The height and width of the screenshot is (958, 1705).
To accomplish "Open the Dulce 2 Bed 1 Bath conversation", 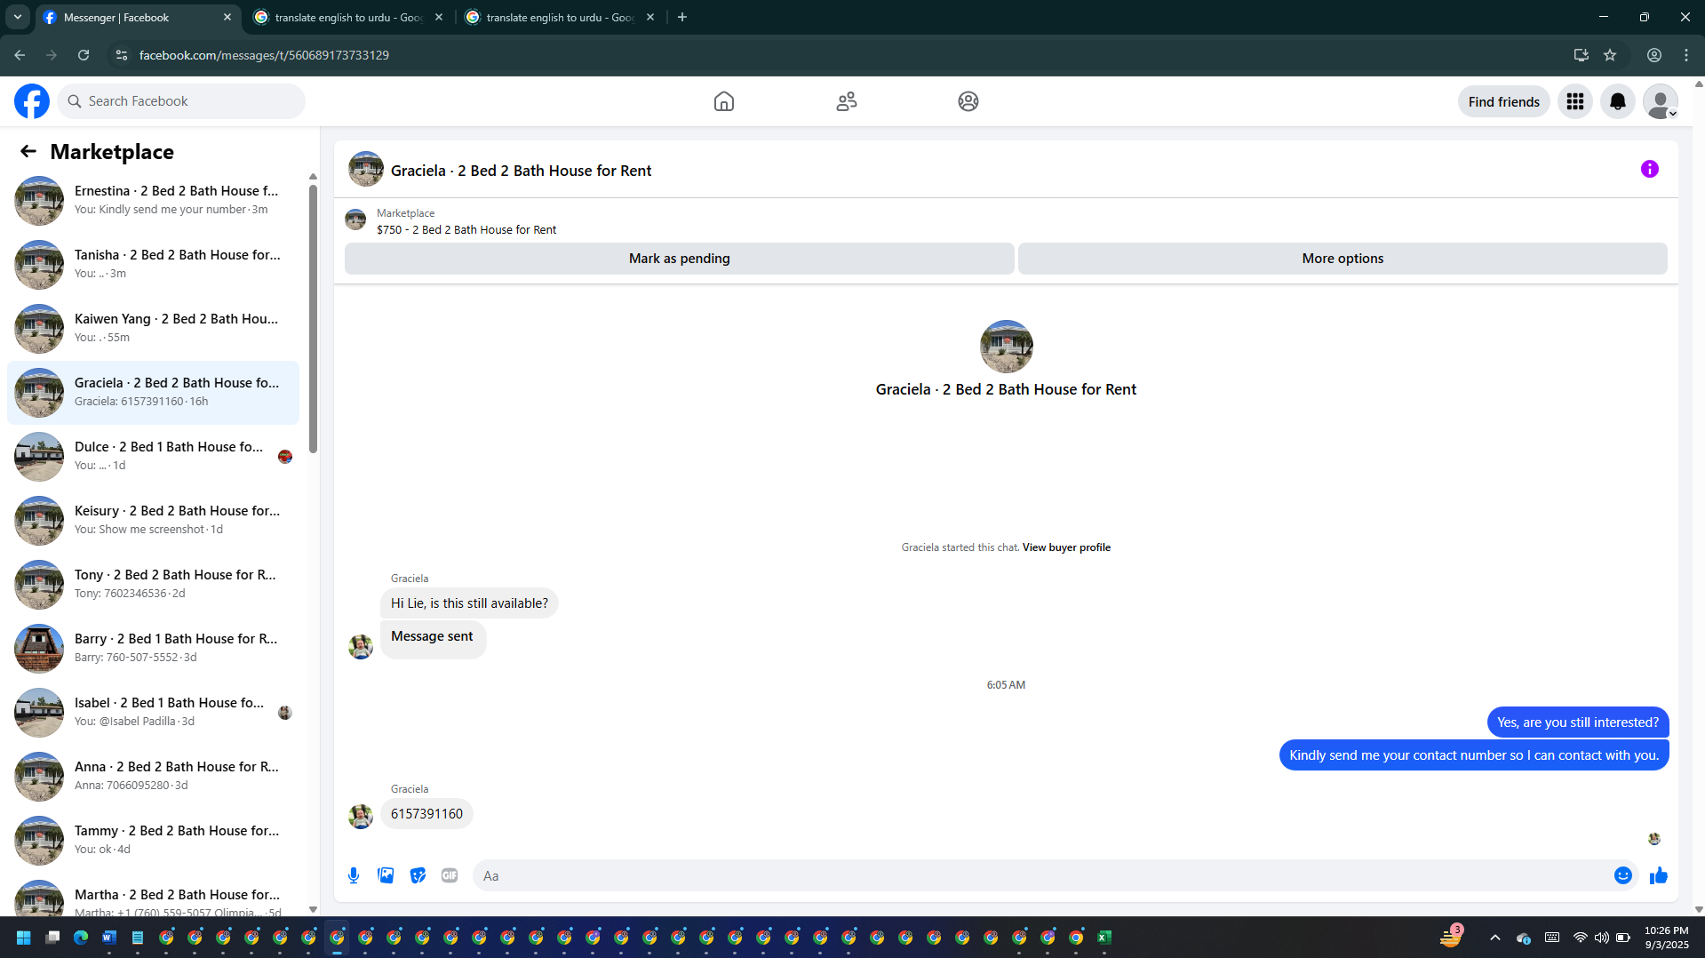I will 153,456.
